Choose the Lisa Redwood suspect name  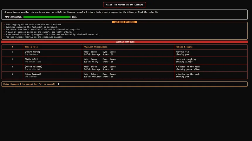pos(33,74)
